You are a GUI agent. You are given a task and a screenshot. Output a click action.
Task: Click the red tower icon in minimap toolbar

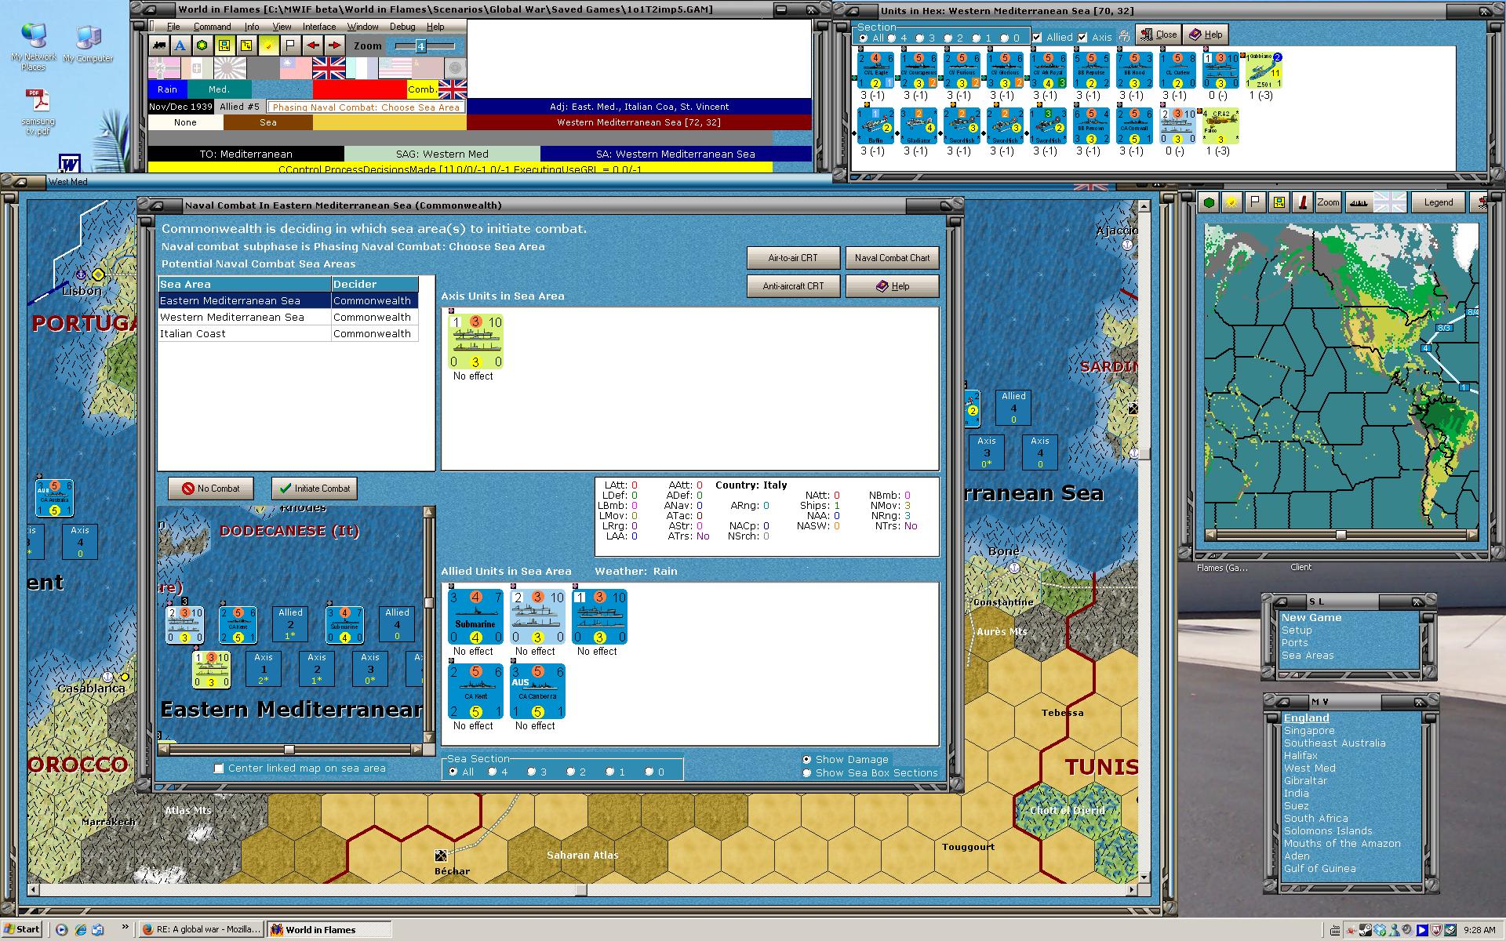1303,202
